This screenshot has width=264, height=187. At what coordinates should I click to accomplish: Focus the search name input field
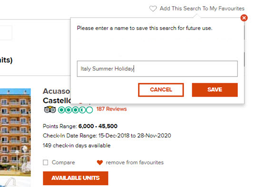(x=157, y=69)
